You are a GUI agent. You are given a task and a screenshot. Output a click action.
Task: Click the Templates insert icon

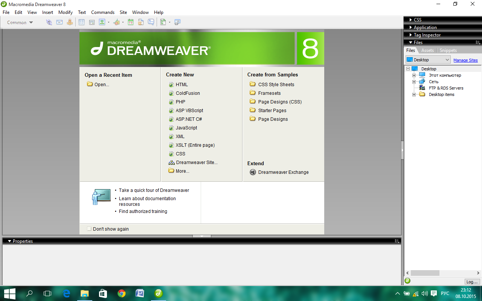click(163, 22)
